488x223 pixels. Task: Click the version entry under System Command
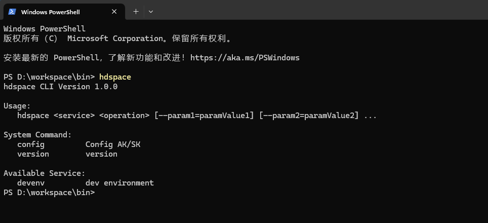(x=33, y=154)
